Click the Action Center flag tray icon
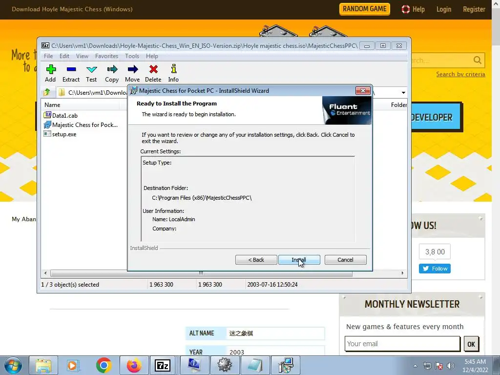The image size is (500, 375). click(x=439, y=366)
